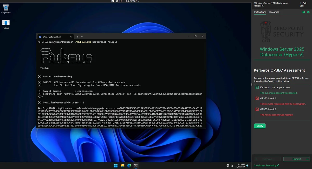Viewport: 312px width, 169px height.
Task: Click the Previous navigation button
Action: point(267,159)
